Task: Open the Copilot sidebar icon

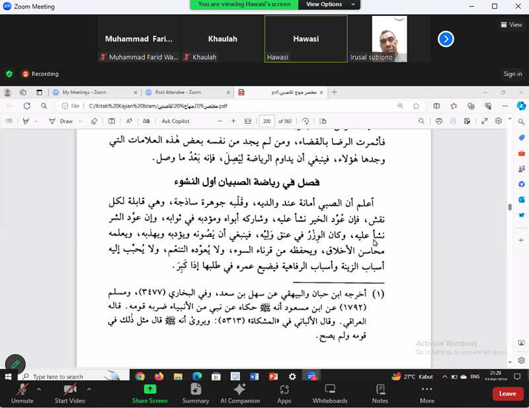Action: [x=521, y=106]
